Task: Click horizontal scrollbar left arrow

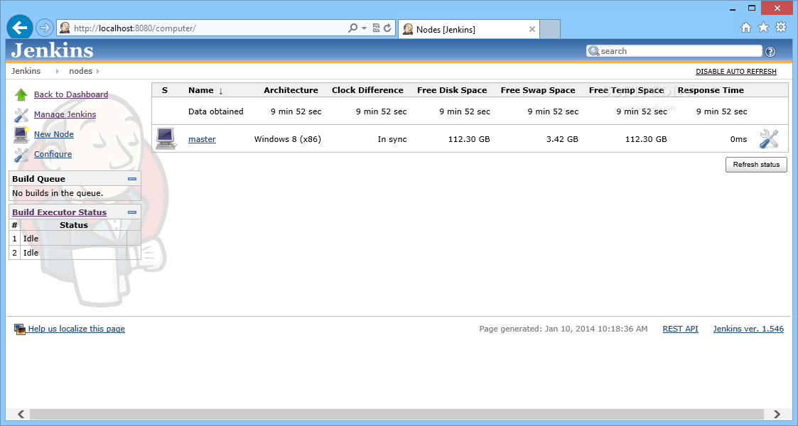Action: tap(21, 415)
